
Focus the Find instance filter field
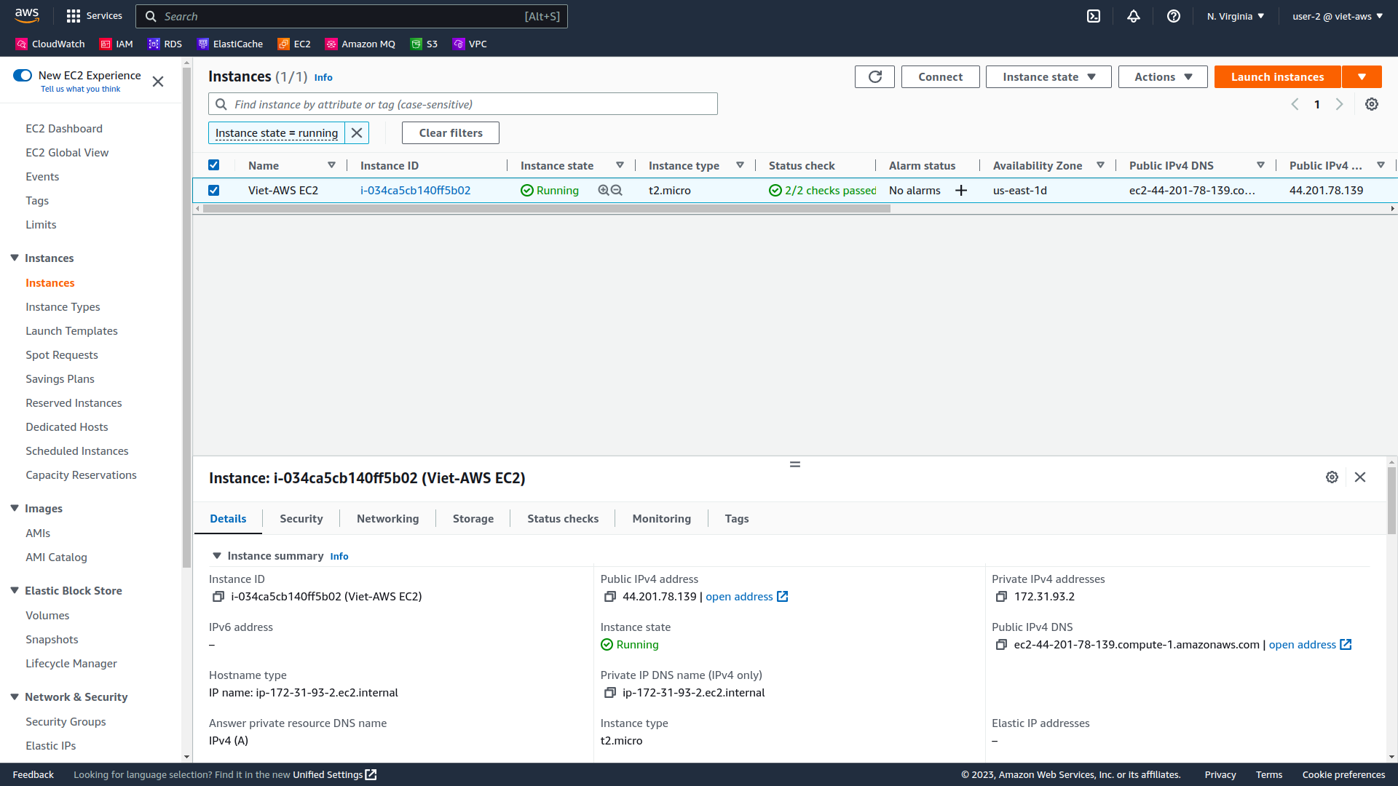pos(463,104)
